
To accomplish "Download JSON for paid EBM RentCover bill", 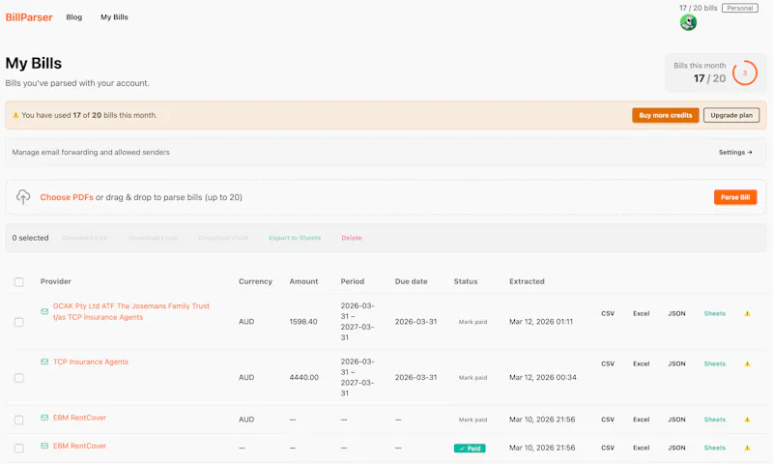I will click(x=676, y=449).
